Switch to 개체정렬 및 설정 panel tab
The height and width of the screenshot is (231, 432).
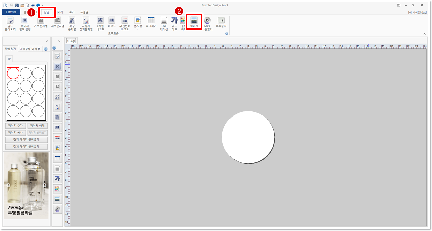pyautogui.click(x=30, y=49)
